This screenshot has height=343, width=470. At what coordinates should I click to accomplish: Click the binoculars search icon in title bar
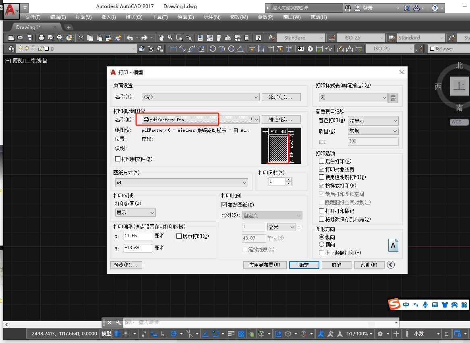click(348, 8)
